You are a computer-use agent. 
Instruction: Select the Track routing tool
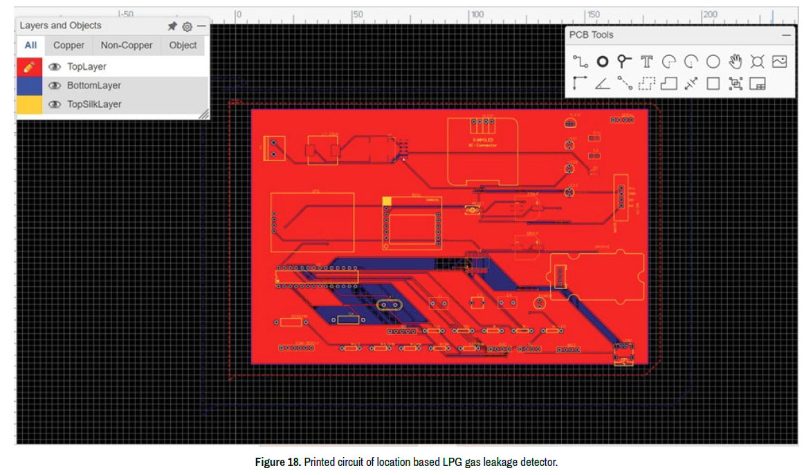point(581,62)
